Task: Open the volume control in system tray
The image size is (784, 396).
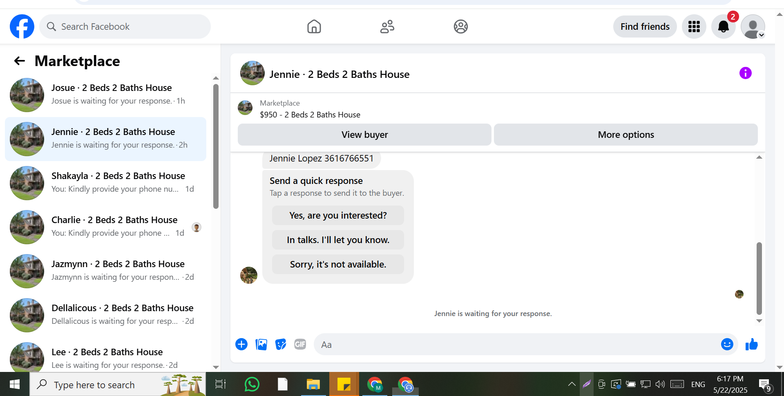Action: [x=660, y=384]
